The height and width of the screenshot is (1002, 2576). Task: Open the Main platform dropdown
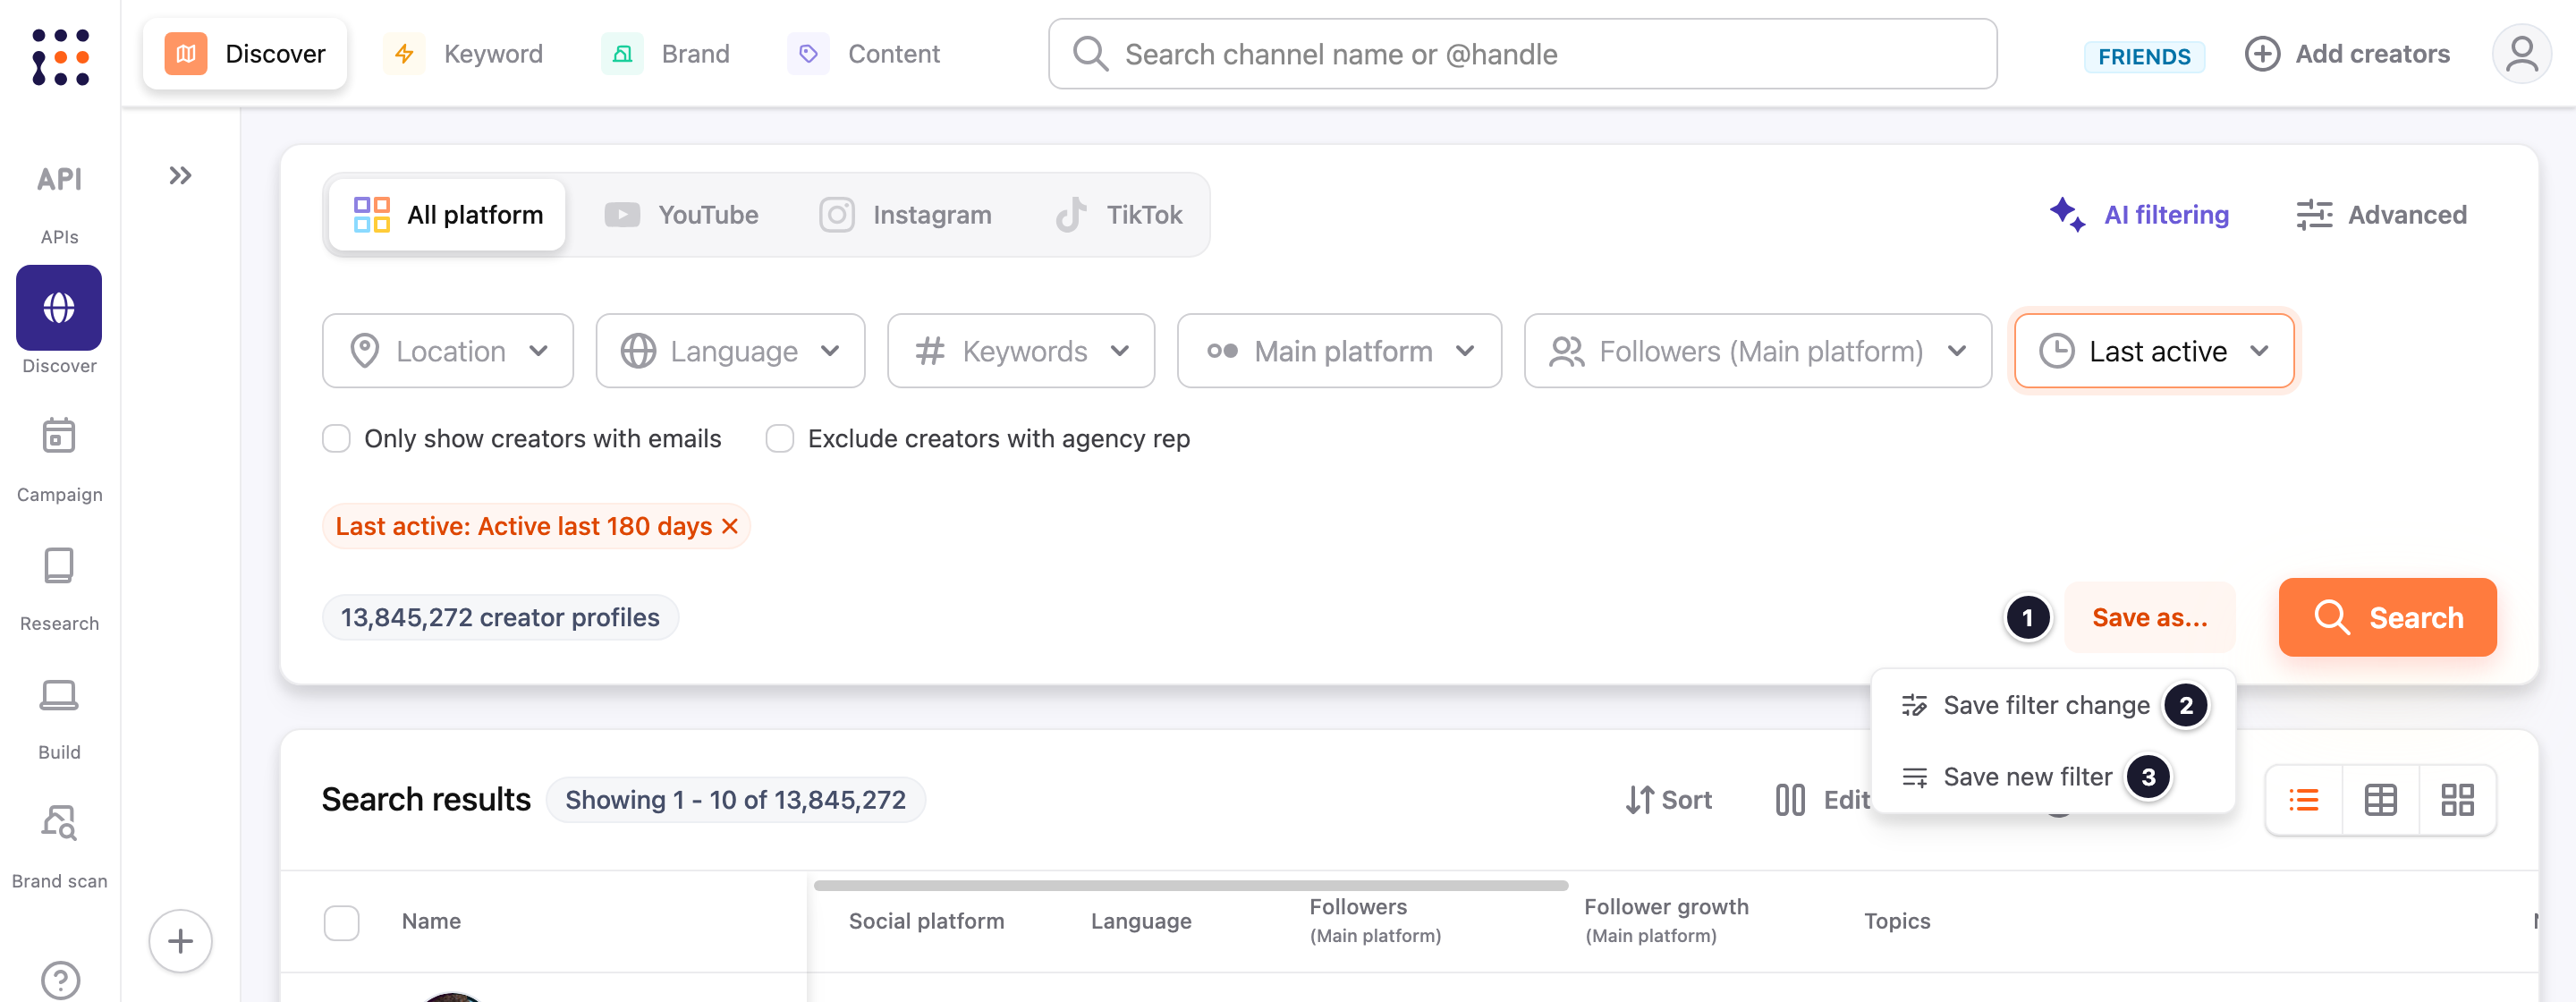pyautogui.click(x=1339, y=351)
